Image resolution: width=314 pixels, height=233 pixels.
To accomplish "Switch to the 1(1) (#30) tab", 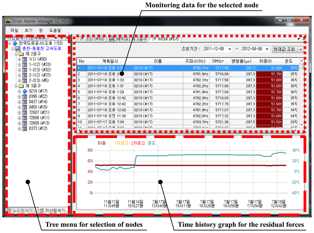I will click(93, 39).
